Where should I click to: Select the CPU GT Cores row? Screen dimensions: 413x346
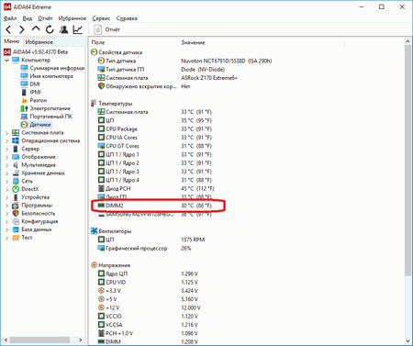(155, 146)
